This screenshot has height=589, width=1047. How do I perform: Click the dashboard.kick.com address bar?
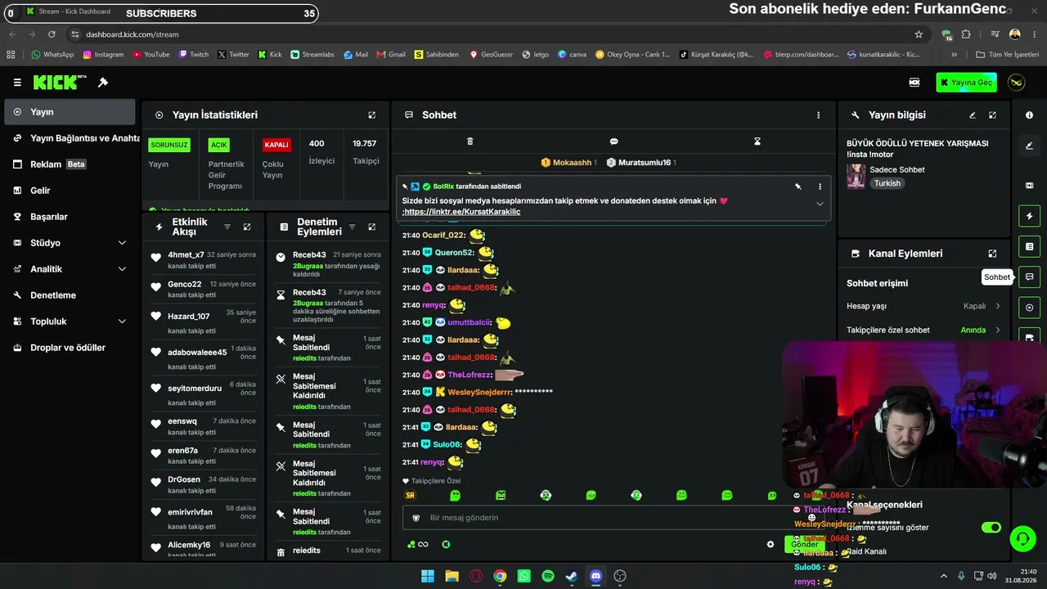[x=491, y=34]
